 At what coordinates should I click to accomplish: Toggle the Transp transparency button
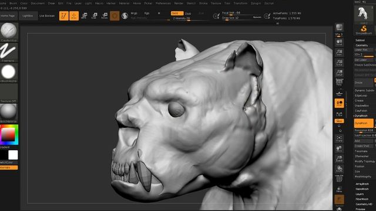pos(339,189)
